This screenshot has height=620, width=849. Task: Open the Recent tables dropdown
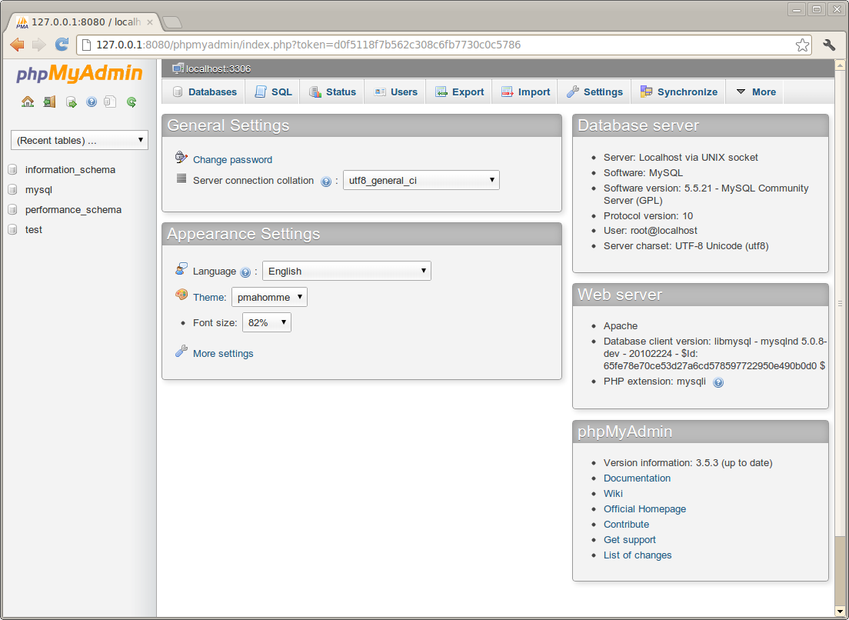[x=78, y=139]
